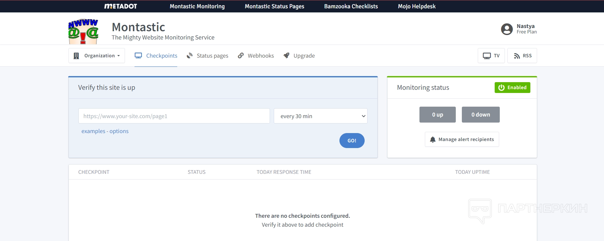Go to Montastic Status Pages
The height and width of the screenshot is (241, 604).
274,6
